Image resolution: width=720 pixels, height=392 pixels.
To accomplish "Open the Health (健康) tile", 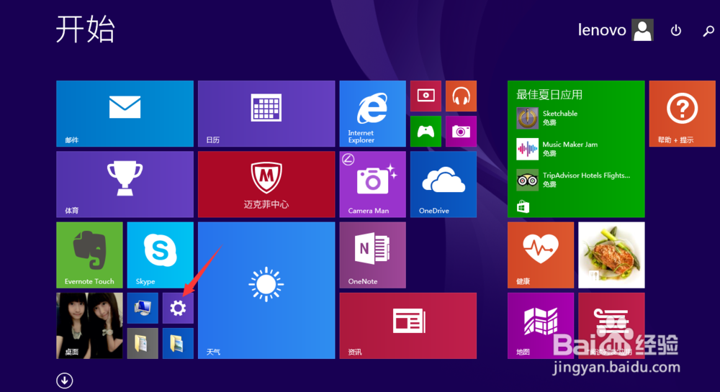I will coord(541,255).
